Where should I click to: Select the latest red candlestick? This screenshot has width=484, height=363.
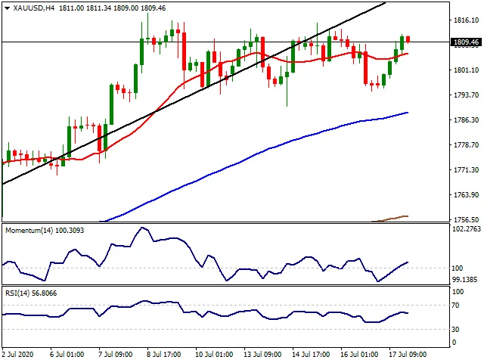[x=408, y=39]
